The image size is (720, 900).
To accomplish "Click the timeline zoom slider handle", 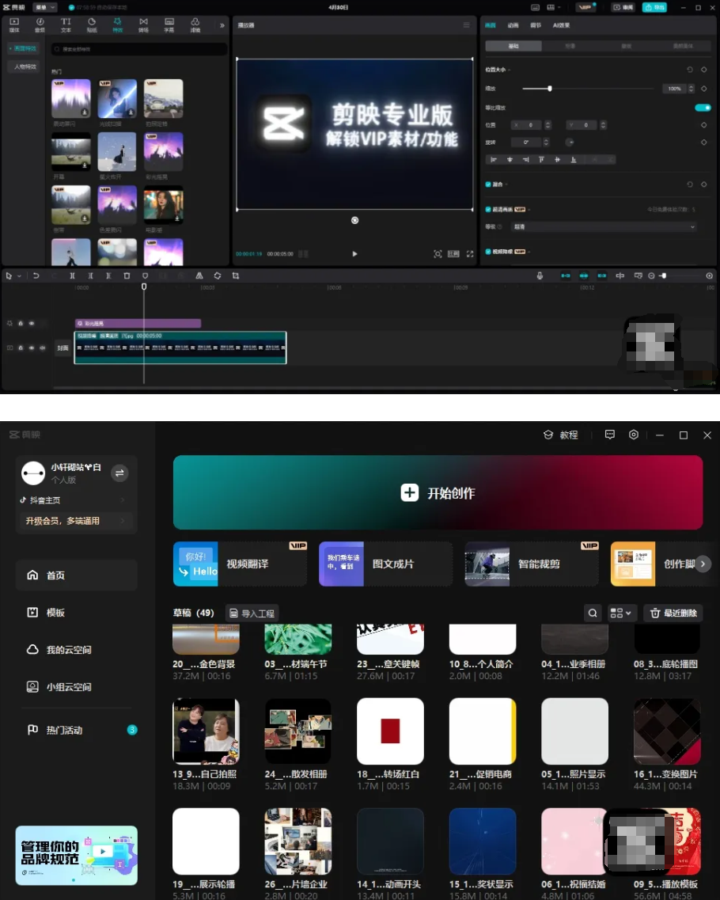I will pos(664,276).
